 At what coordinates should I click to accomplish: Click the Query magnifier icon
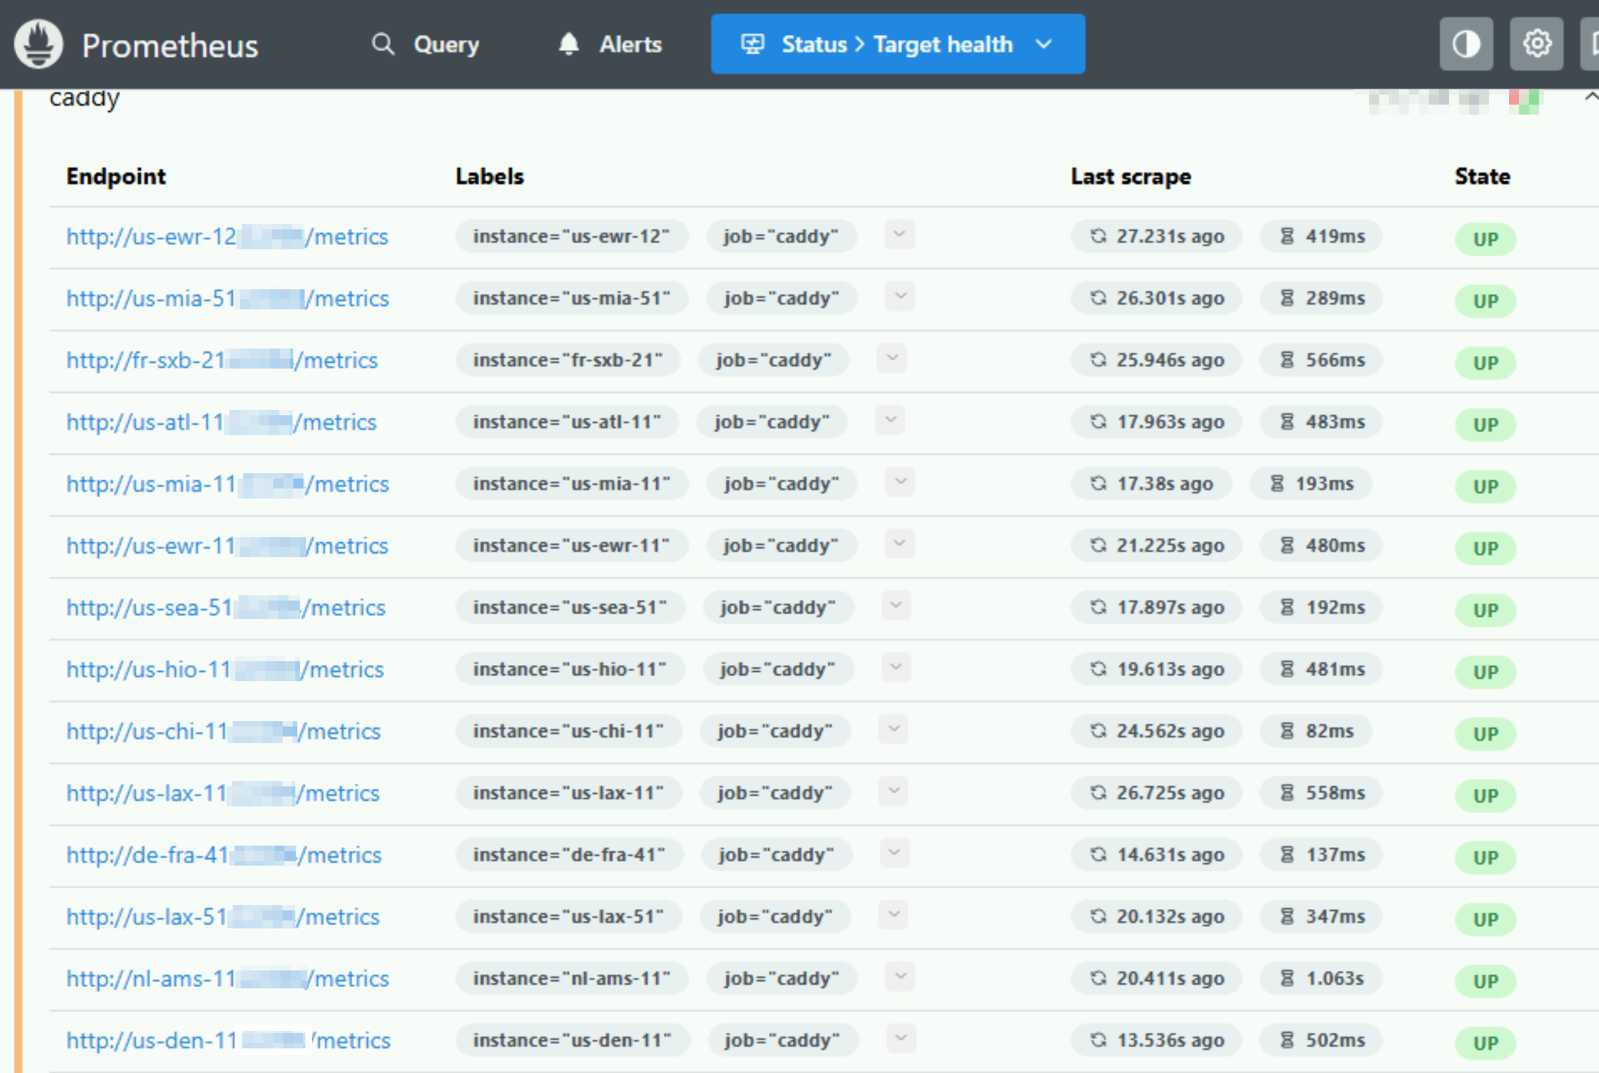(x=383, y=44)
